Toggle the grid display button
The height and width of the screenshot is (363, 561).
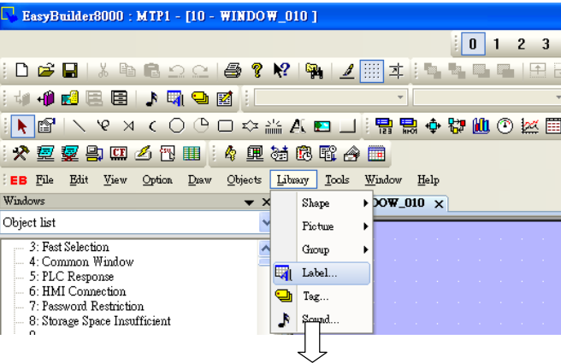pos(372,71)
